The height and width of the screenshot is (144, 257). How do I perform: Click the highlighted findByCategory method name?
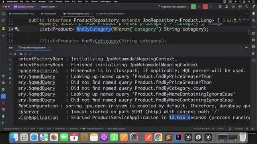[94, 29]
